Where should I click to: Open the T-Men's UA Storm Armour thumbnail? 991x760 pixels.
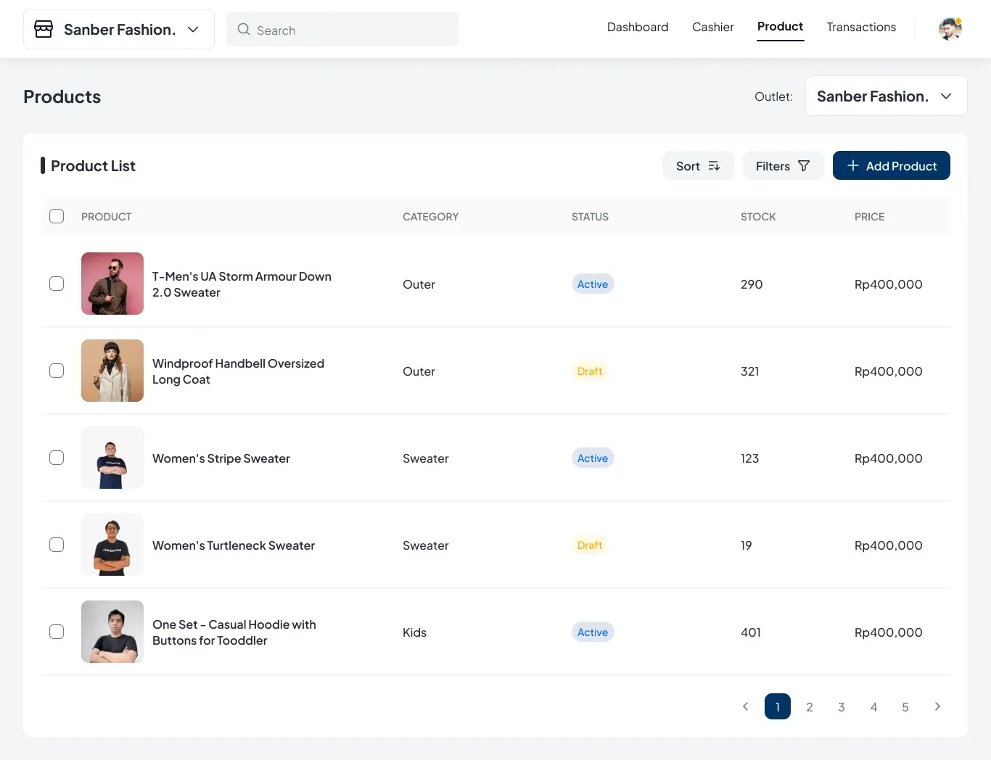(112, 284)
